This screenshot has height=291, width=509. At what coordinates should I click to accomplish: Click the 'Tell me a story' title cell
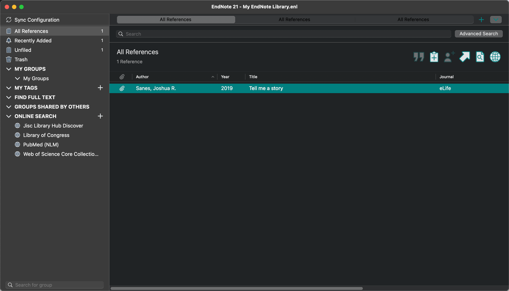tap(266, 88)
